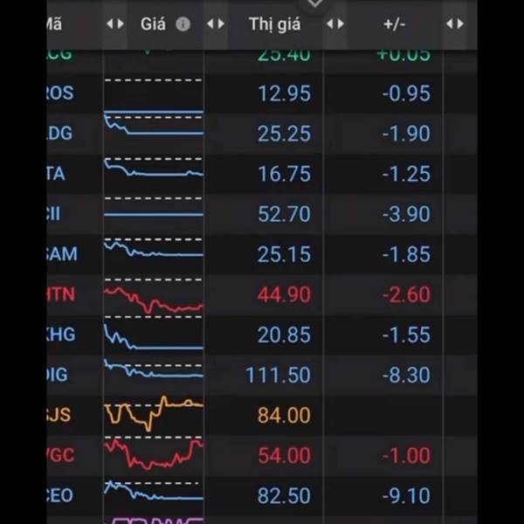Click the KHG stock code
The width and height of the screenshot is (524, 524).
click(61, 334)
